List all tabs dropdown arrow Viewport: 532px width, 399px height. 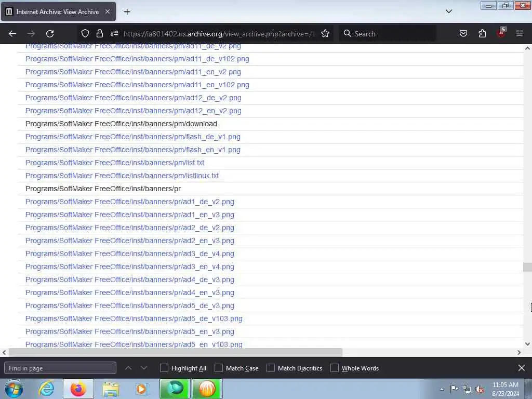(449, 11)
